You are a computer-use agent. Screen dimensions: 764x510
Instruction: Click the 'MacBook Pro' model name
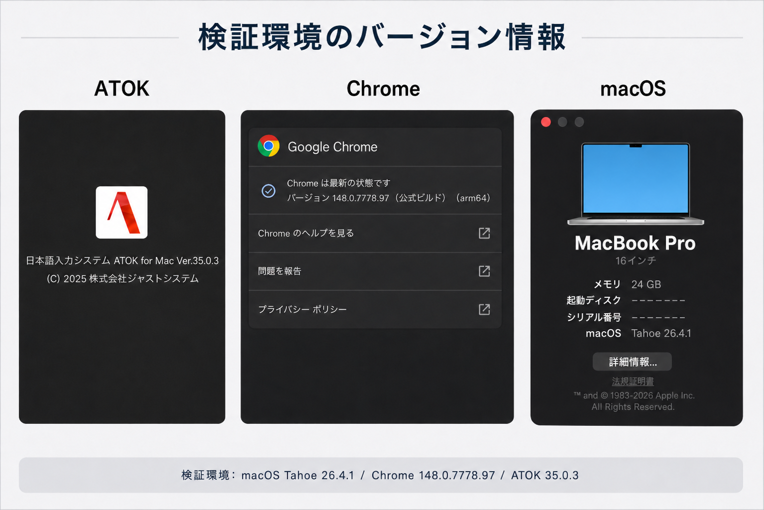tap(635, 243)
